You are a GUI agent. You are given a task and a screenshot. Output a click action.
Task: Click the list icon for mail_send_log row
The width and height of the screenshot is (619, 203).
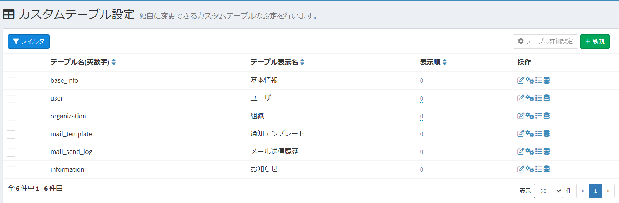pyautogui.click(x=539, y=152)
